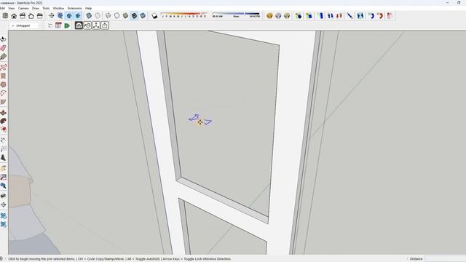Image resolution: width=466 pixels, height=262 pixels.
Task: Select the Circle tool
Action: pyautogui.click(x=3, y=84)
